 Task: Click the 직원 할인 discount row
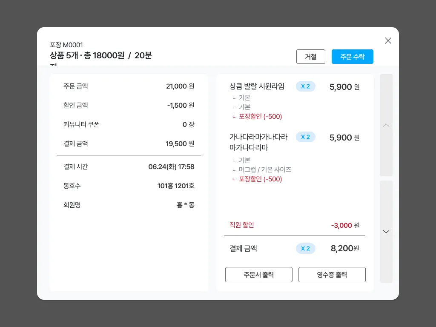point(241,225)
